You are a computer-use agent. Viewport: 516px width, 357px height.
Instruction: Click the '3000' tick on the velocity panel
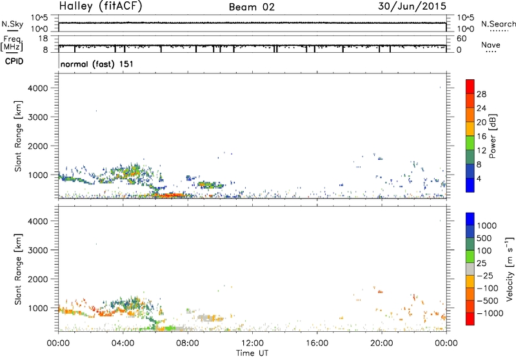coord(38,250)
